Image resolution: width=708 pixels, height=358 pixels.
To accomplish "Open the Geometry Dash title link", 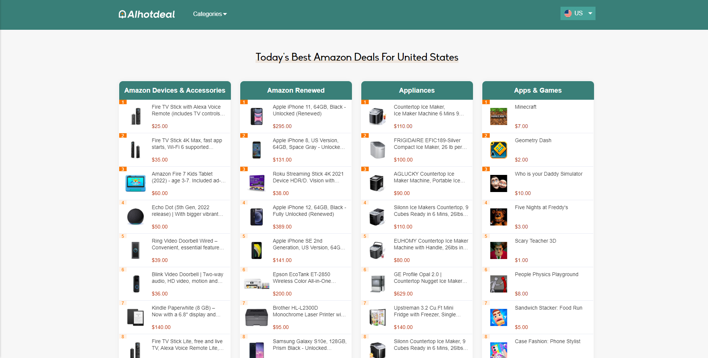I will (x=533, y=140).
